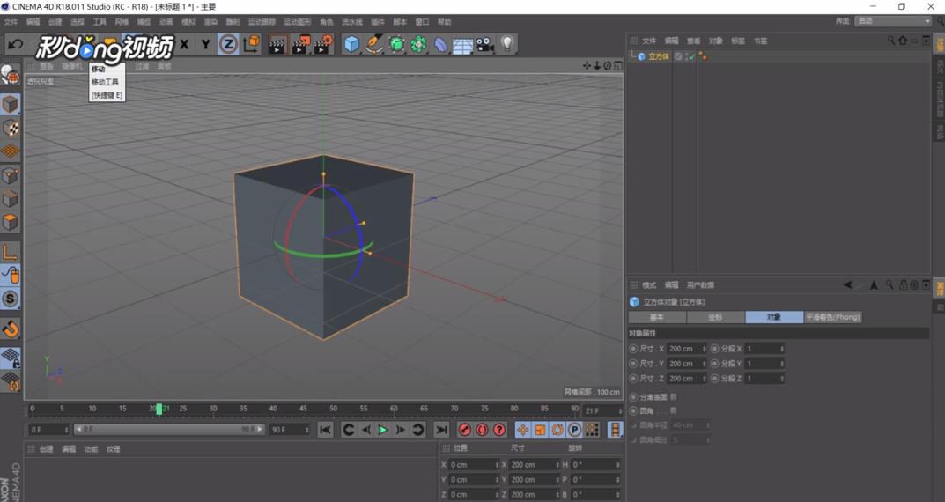
Task: Click attribute manager back arrow
Action: [847, 285]
